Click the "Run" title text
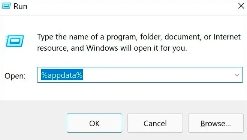 pos(21,6)
